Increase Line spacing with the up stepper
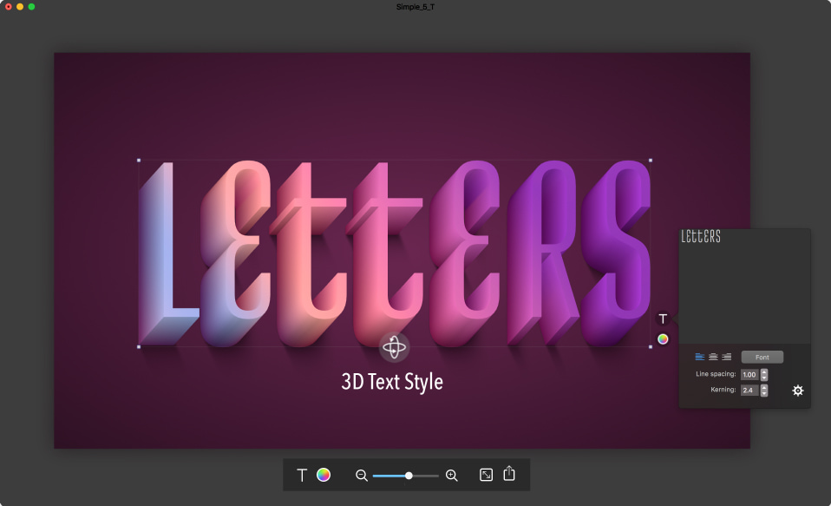The image size is (831, 506). coord(764,371)
